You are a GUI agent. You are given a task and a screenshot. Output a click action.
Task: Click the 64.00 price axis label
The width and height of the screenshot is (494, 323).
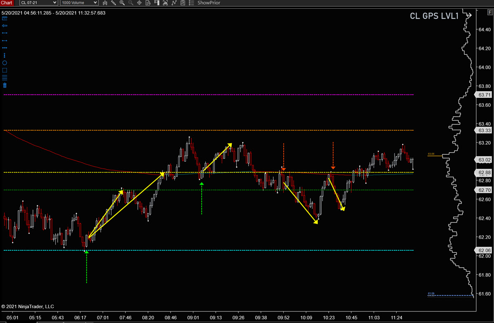(x=485, y=67)
